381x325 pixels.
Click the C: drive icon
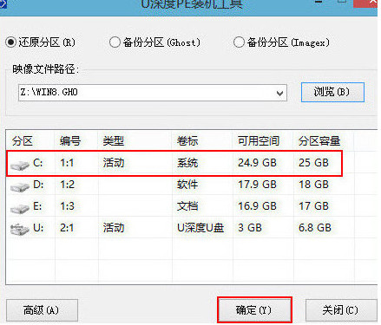click(20, 165)
